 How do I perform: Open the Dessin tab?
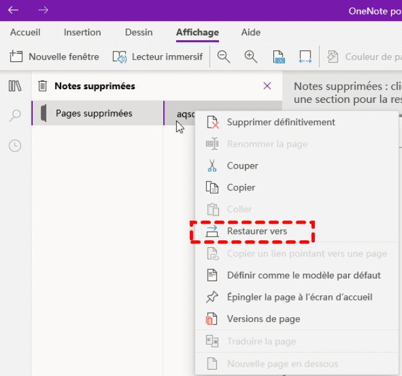tap(139, 32)
